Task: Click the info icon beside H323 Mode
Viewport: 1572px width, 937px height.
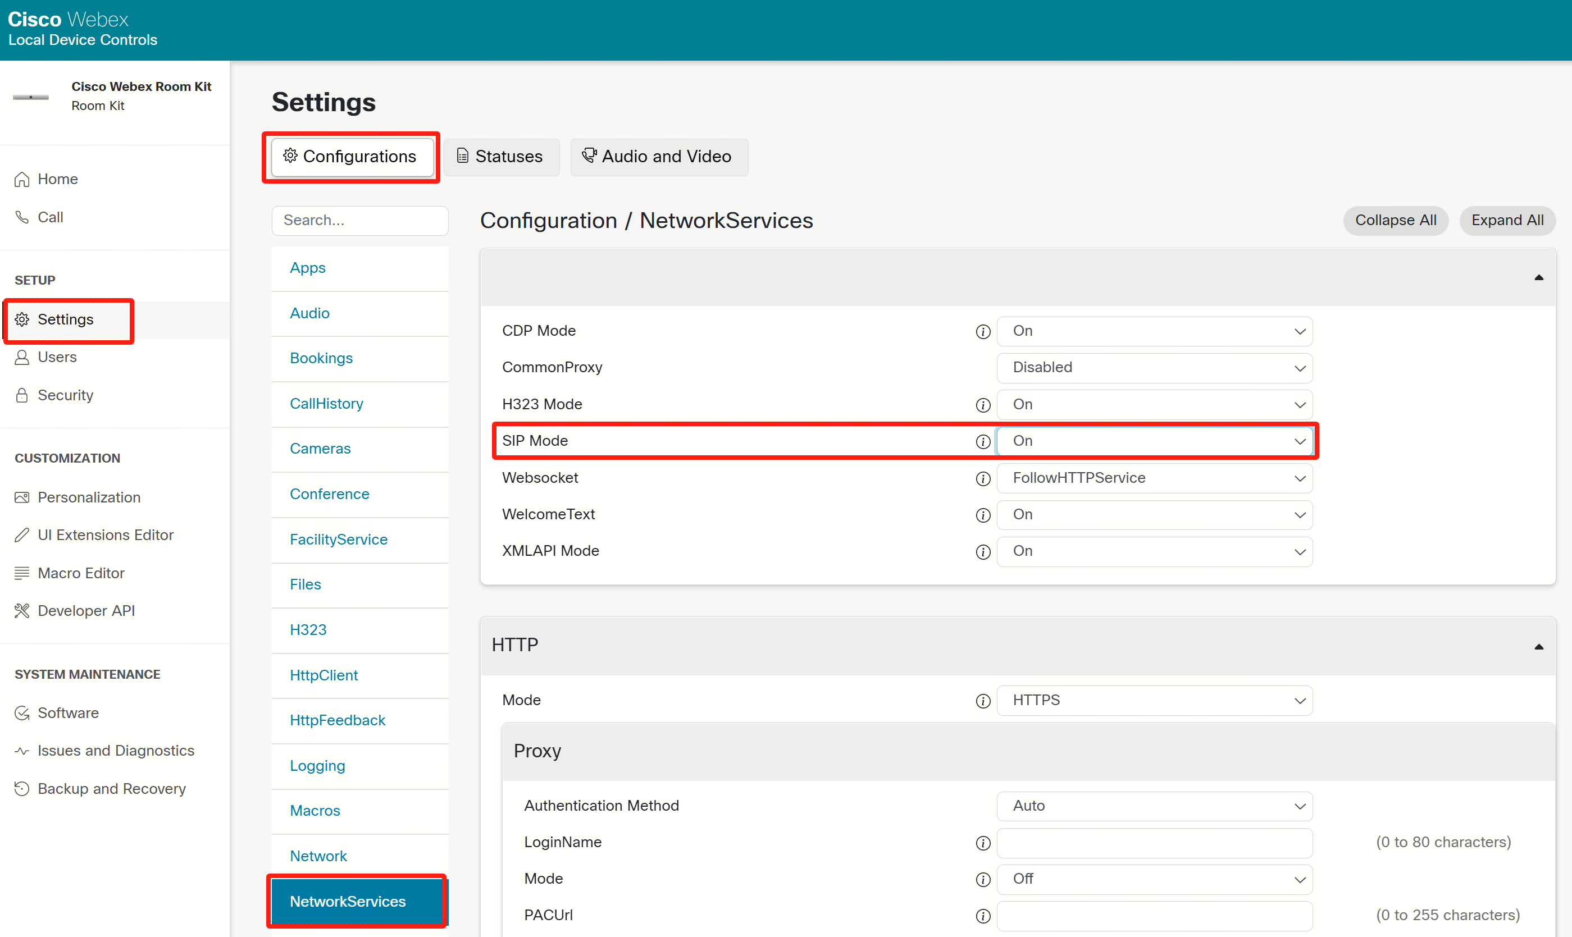Action: coord(983,405)
